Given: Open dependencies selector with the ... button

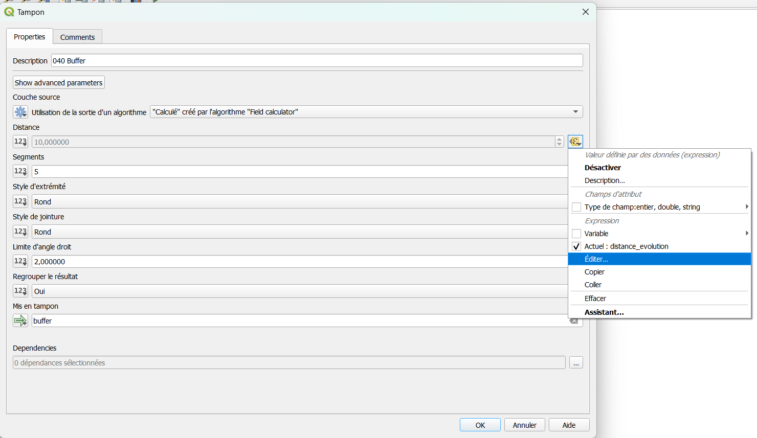Looking at the screenshot, I should [576, 363].
